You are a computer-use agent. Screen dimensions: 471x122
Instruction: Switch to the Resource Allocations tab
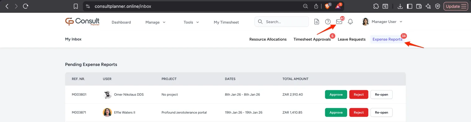pos(268,39)
